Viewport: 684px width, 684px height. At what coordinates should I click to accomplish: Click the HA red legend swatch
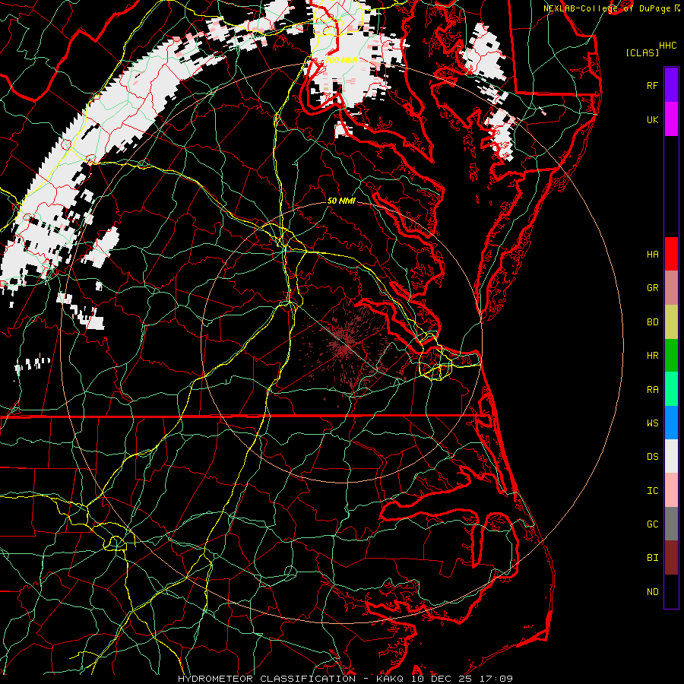[671, 254]
